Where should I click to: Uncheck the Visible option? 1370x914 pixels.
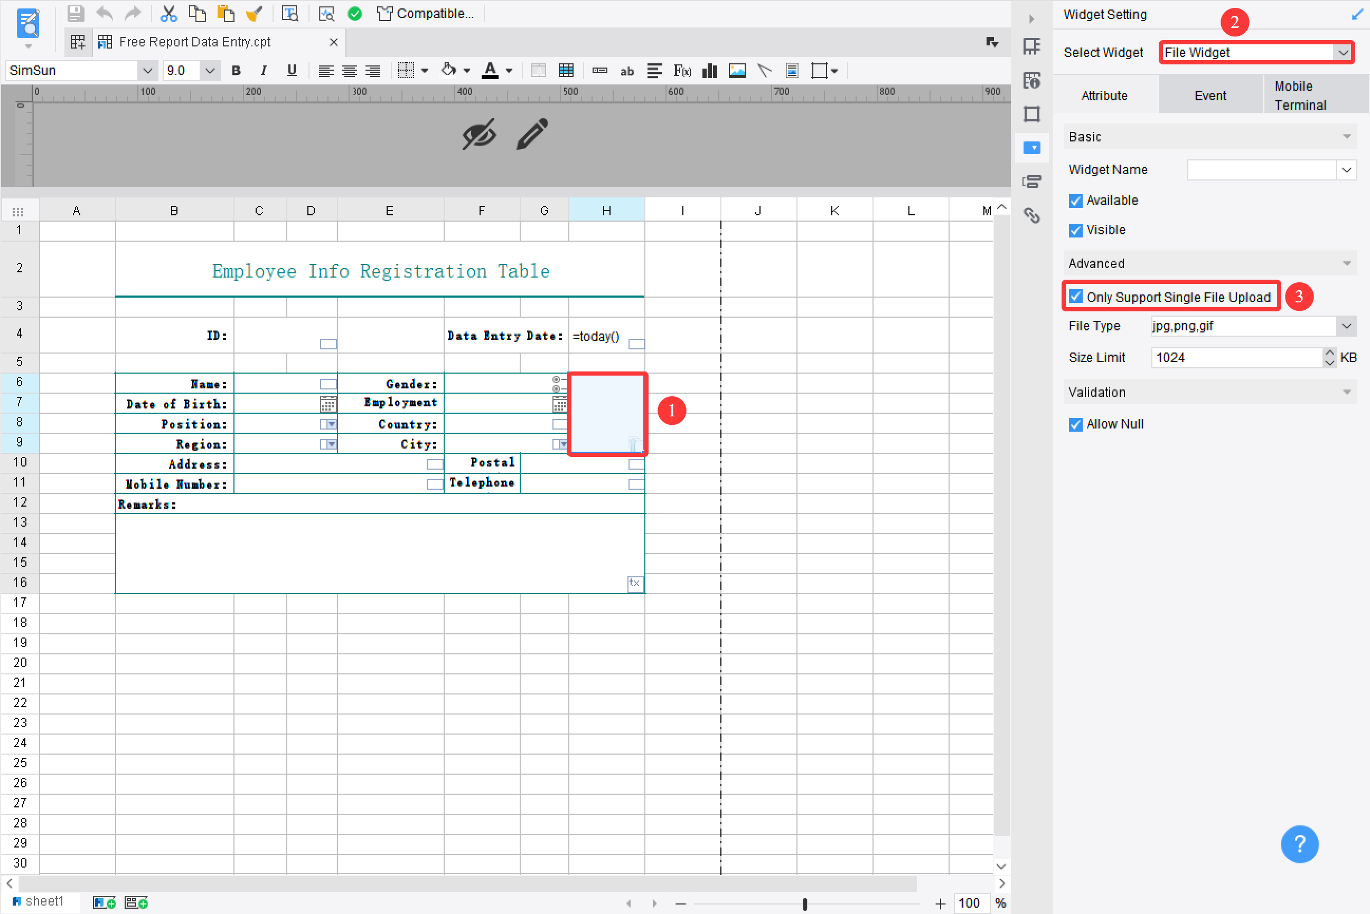pos(1076,230)
